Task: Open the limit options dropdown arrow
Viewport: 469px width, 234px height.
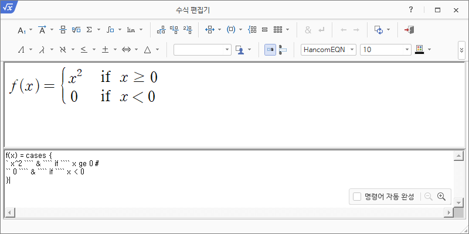Action: (141, 30)
